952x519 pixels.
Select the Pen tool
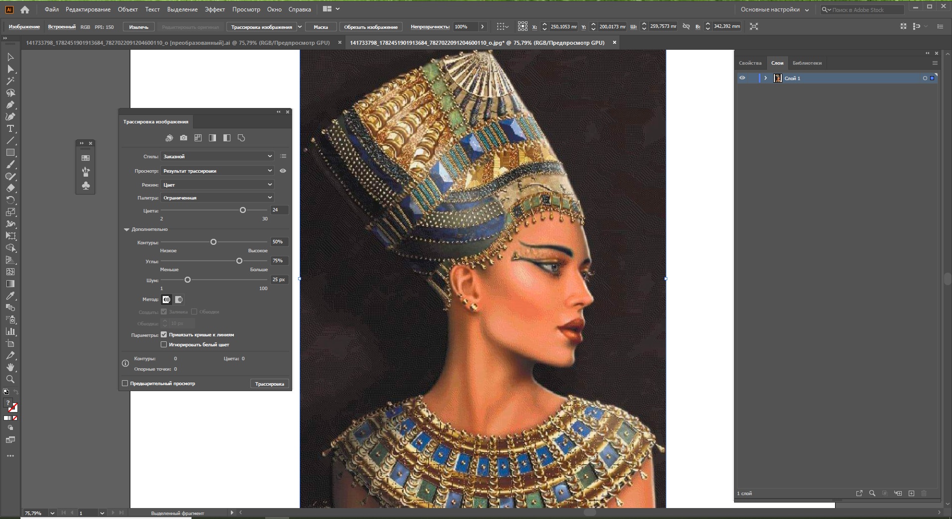10,104
